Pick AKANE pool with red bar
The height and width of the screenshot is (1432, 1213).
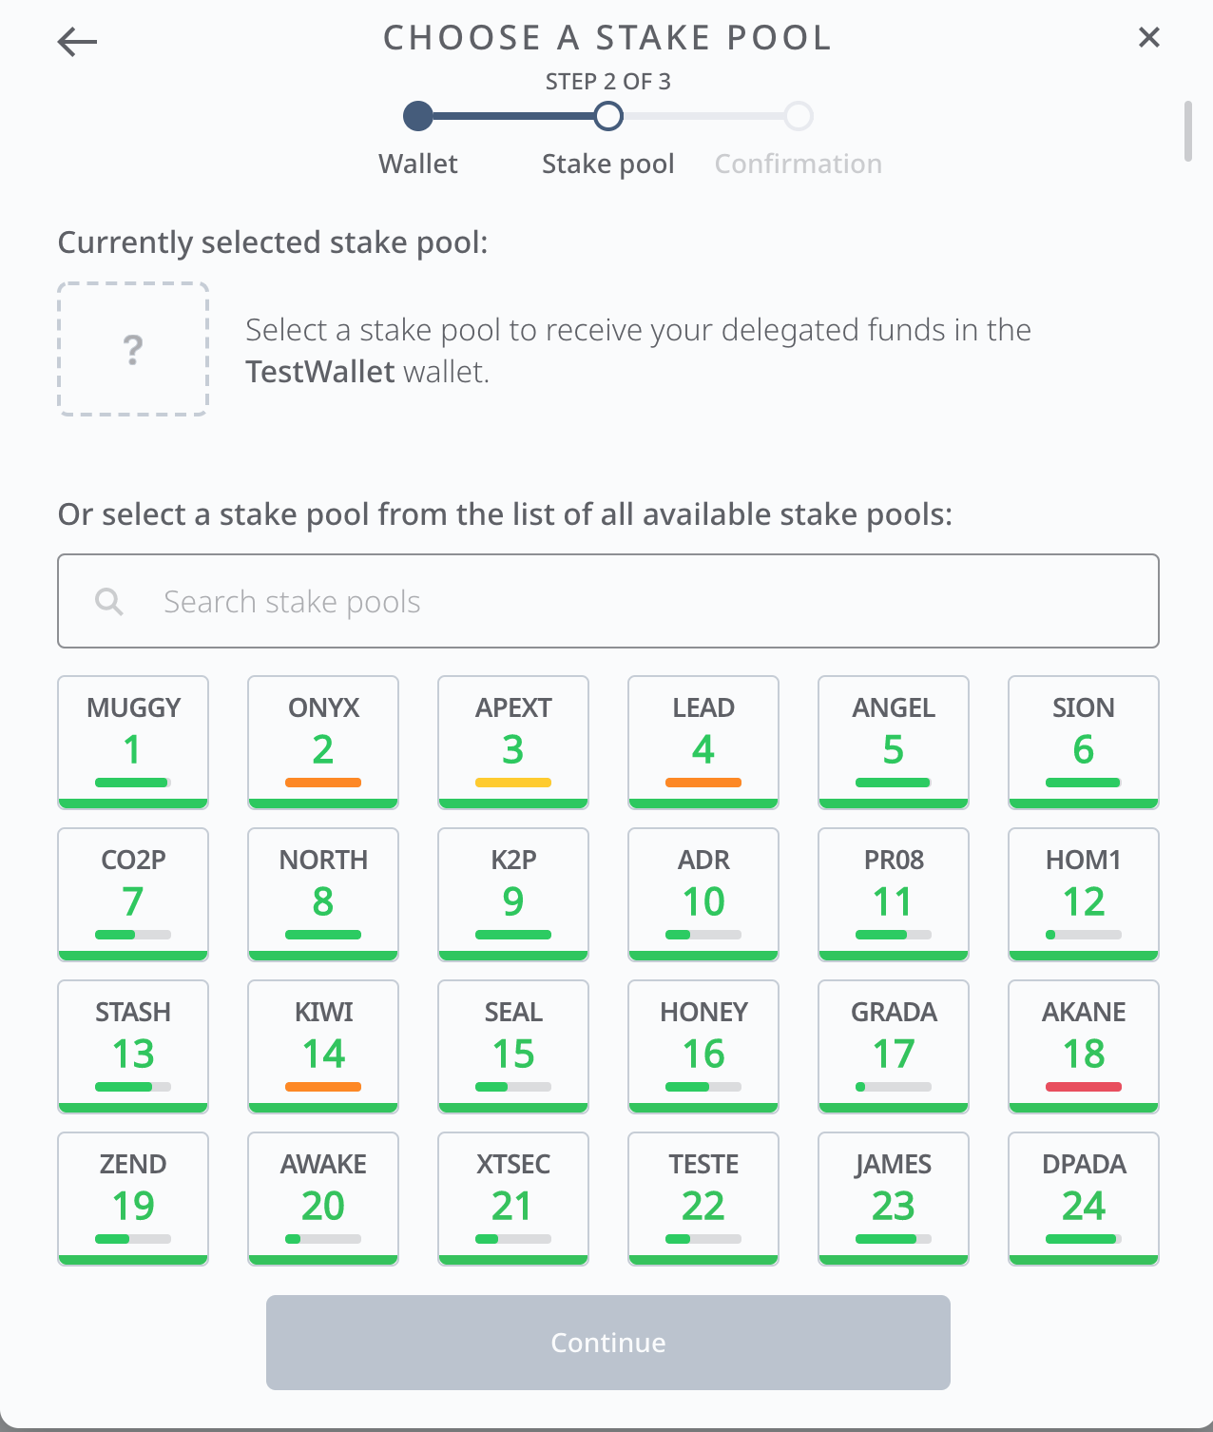(1084, 1046)
